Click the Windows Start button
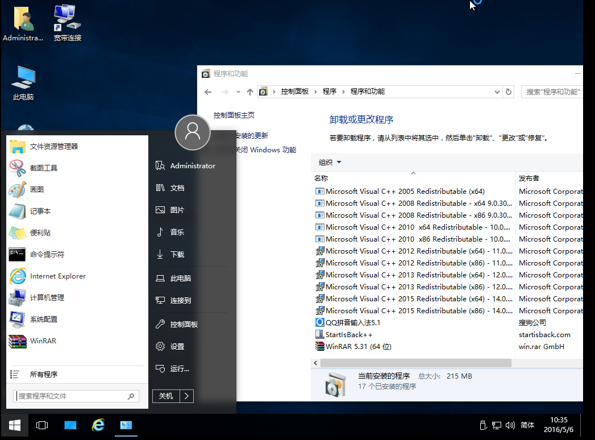 point(14,425)
